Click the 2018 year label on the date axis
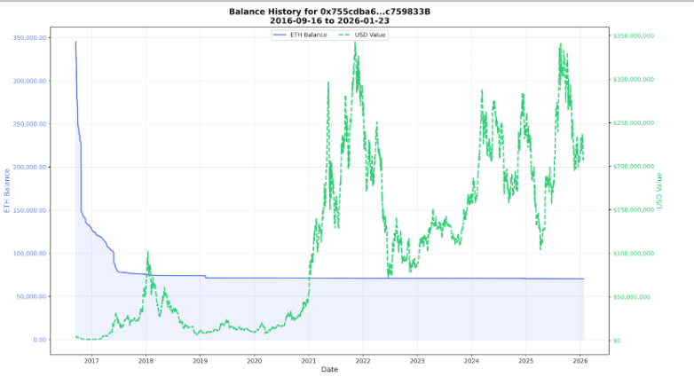Screen dimensions: 694x377 coord(146,361)
